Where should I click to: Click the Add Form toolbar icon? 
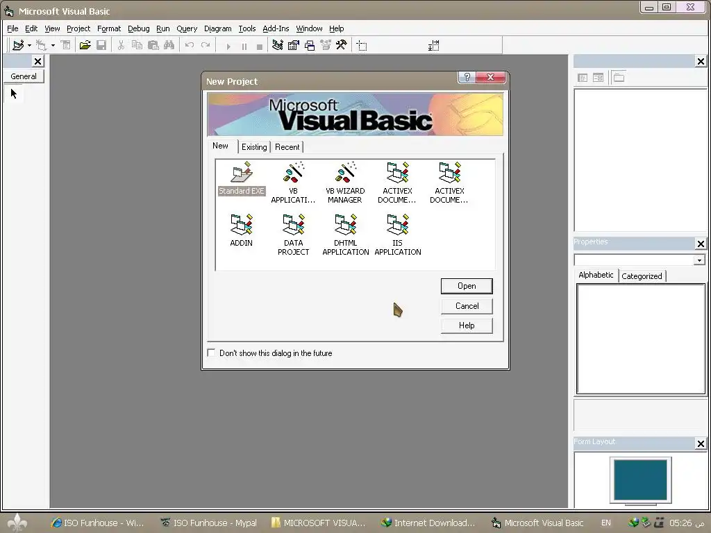(41, 45)
